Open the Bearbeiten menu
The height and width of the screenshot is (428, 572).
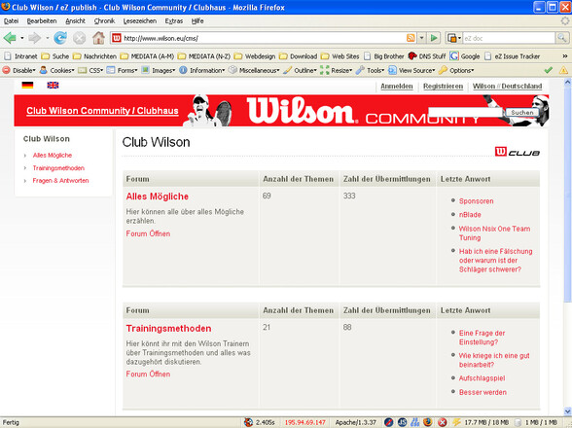[x=42, y=21]
